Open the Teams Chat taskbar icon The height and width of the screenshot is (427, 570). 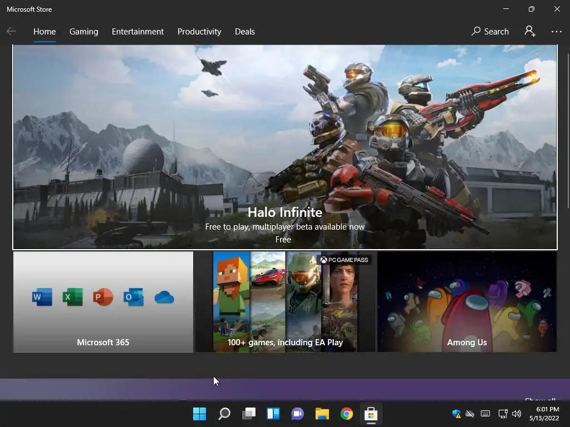[x=297, y=414]
